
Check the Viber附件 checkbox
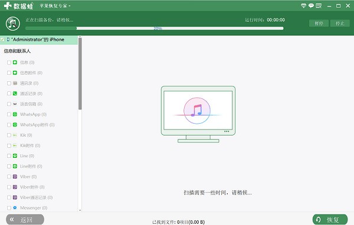point(9,187)
